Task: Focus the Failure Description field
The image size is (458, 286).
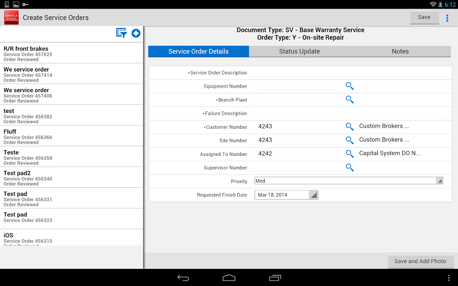Action: [349, 113]
